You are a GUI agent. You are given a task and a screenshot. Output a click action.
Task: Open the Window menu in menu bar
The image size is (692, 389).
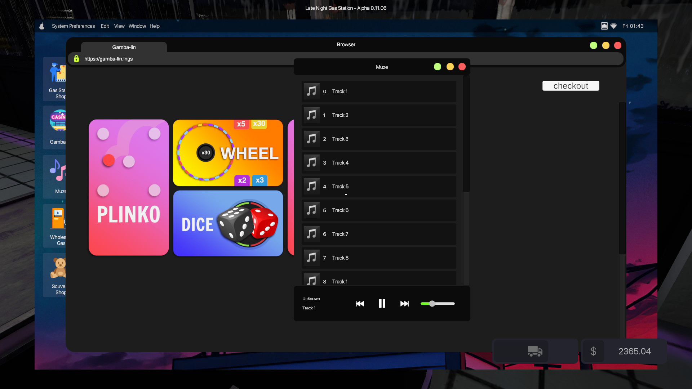click(x=137, y=26)
